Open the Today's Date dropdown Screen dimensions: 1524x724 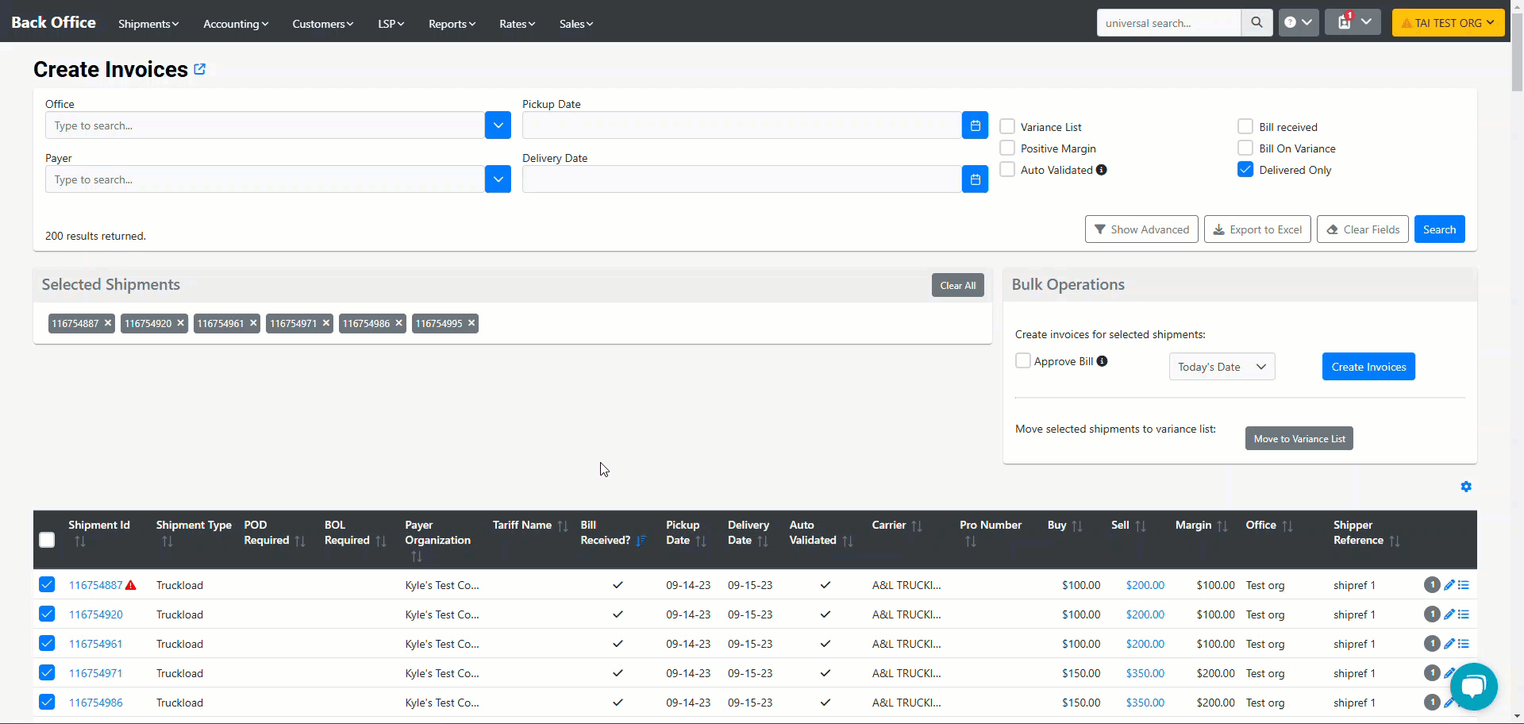pyautogui.click(x=1222, y=367)
